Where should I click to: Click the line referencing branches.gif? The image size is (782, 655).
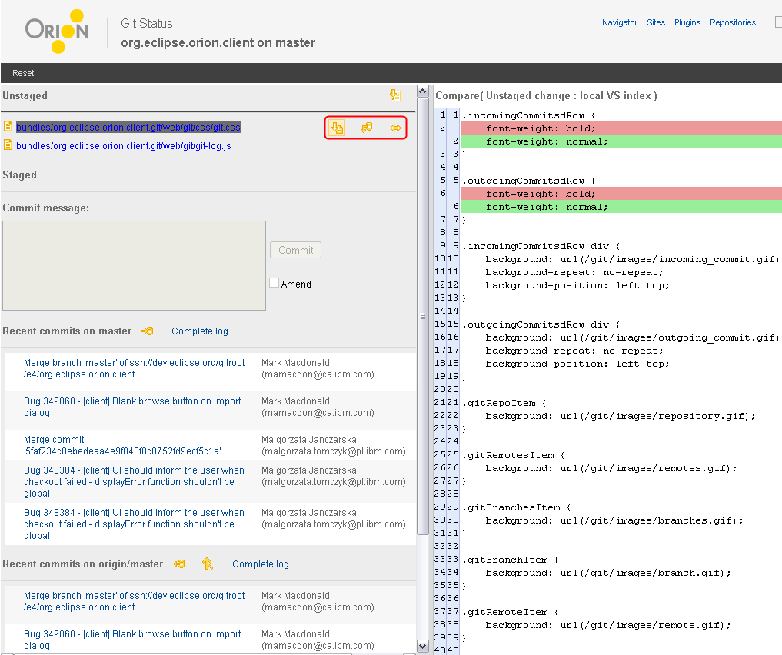(614, 521)
